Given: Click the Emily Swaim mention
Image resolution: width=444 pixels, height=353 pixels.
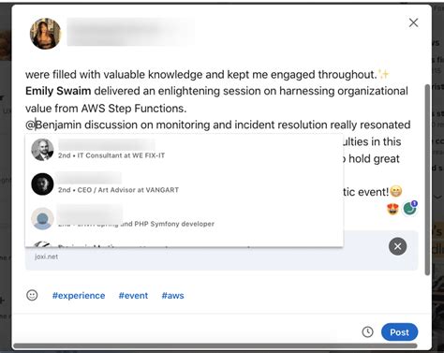Looking at the screenshot, I should (58, 91).
